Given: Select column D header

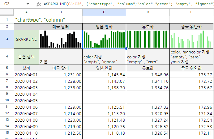Looking at the screenshot, I should click(x=148, y=12).
